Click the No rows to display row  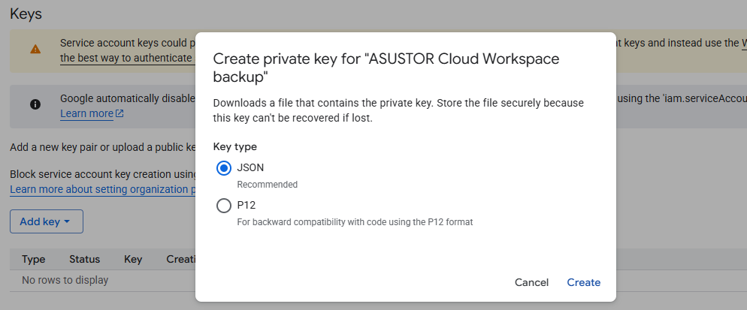click(65, 281)
